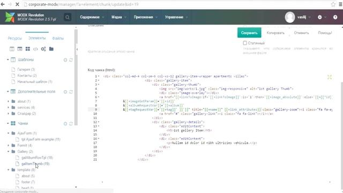
Task: Switch to the Ресурсы tab
Action: (x=14, y=38)
